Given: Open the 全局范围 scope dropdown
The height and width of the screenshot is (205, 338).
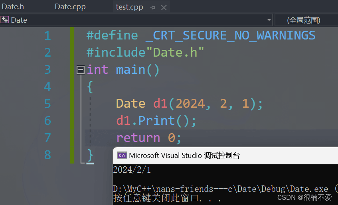Looking at the screenshot, I should 306,20.
